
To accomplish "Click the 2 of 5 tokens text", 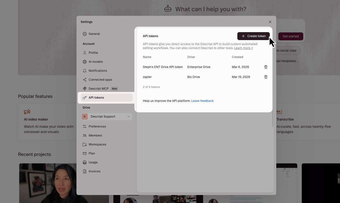I will pos(151,87).
